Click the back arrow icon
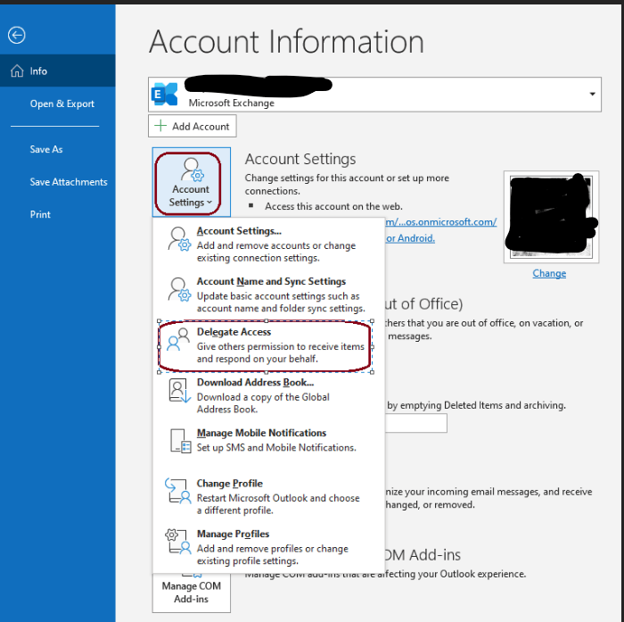Viewport: 624px width, 622px height. 17,35
